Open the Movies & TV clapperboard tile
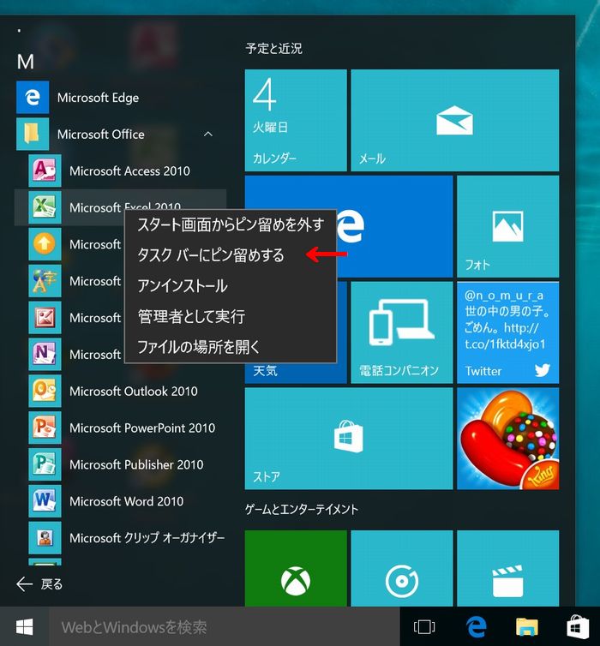 pos(507,568)
